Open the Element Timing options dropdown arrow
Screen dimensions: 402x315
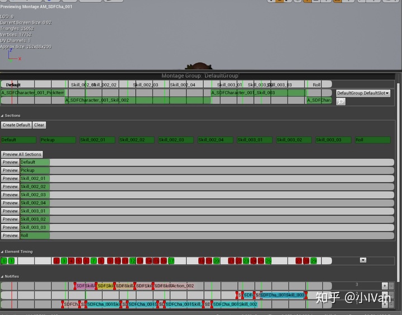click(363, 260)
